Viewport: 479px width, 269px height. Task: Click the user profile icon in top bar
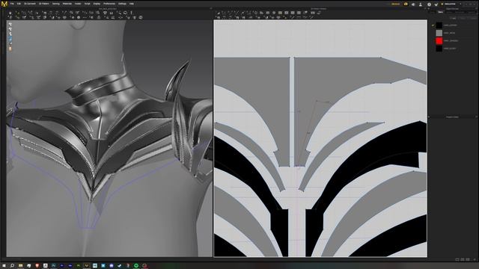click(x=421, y=4)
